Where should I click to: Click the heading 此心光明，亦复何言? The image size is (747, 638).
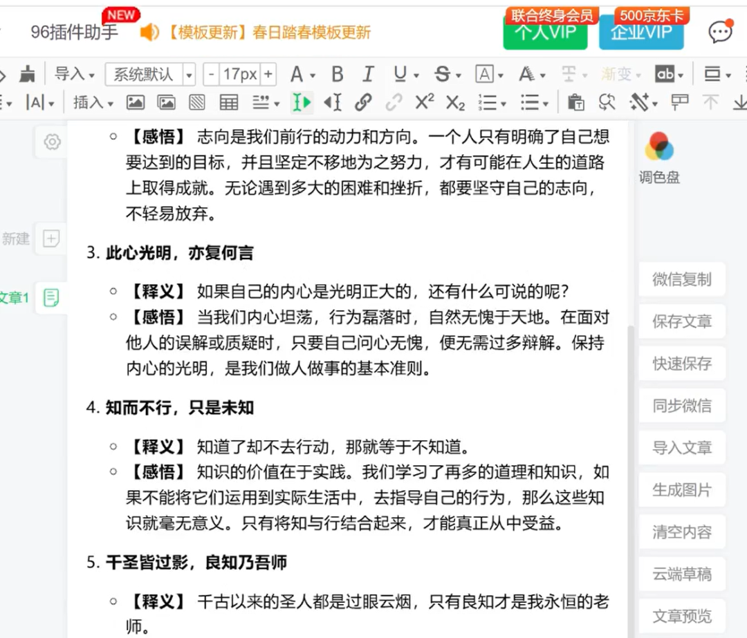(180, 253)
